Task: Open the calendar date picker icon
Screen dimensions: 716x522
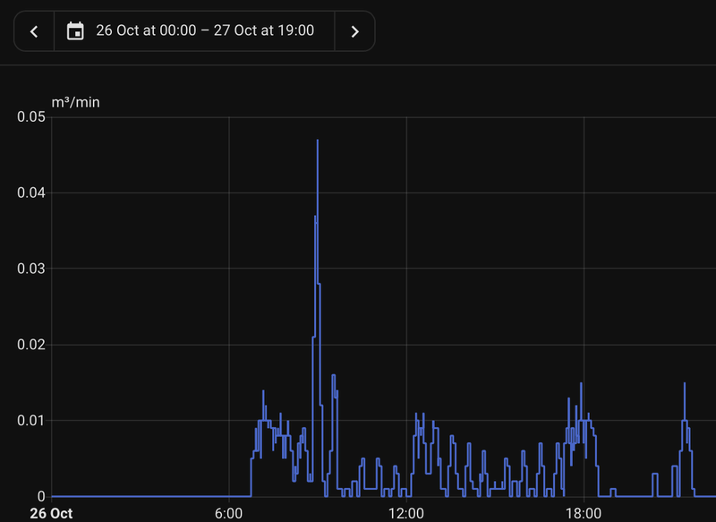Action: click(x=75, y=31)
